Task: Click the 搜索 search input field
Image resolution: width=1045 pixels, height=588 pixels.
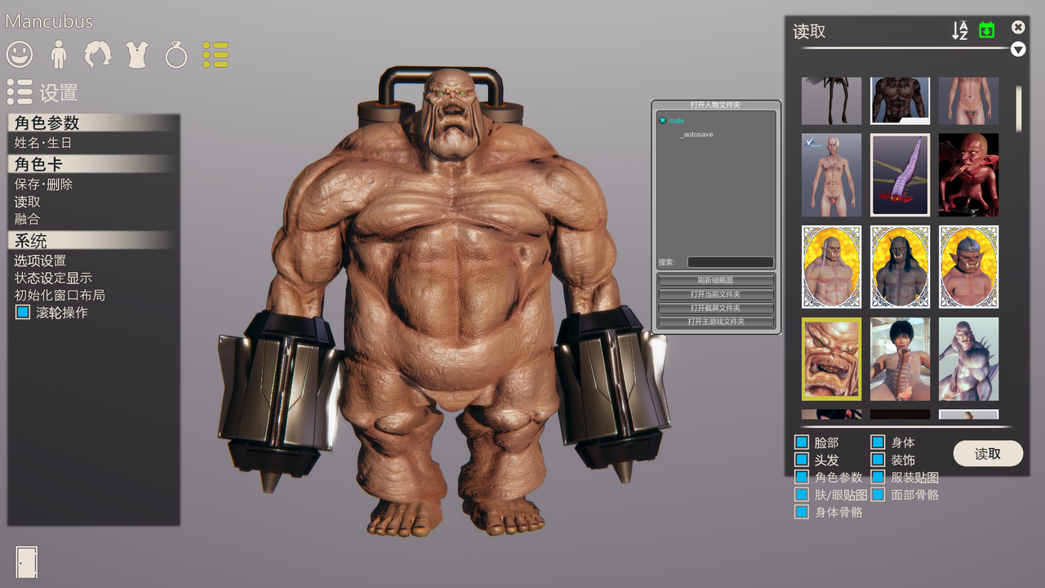Action: tap(730, 262)
